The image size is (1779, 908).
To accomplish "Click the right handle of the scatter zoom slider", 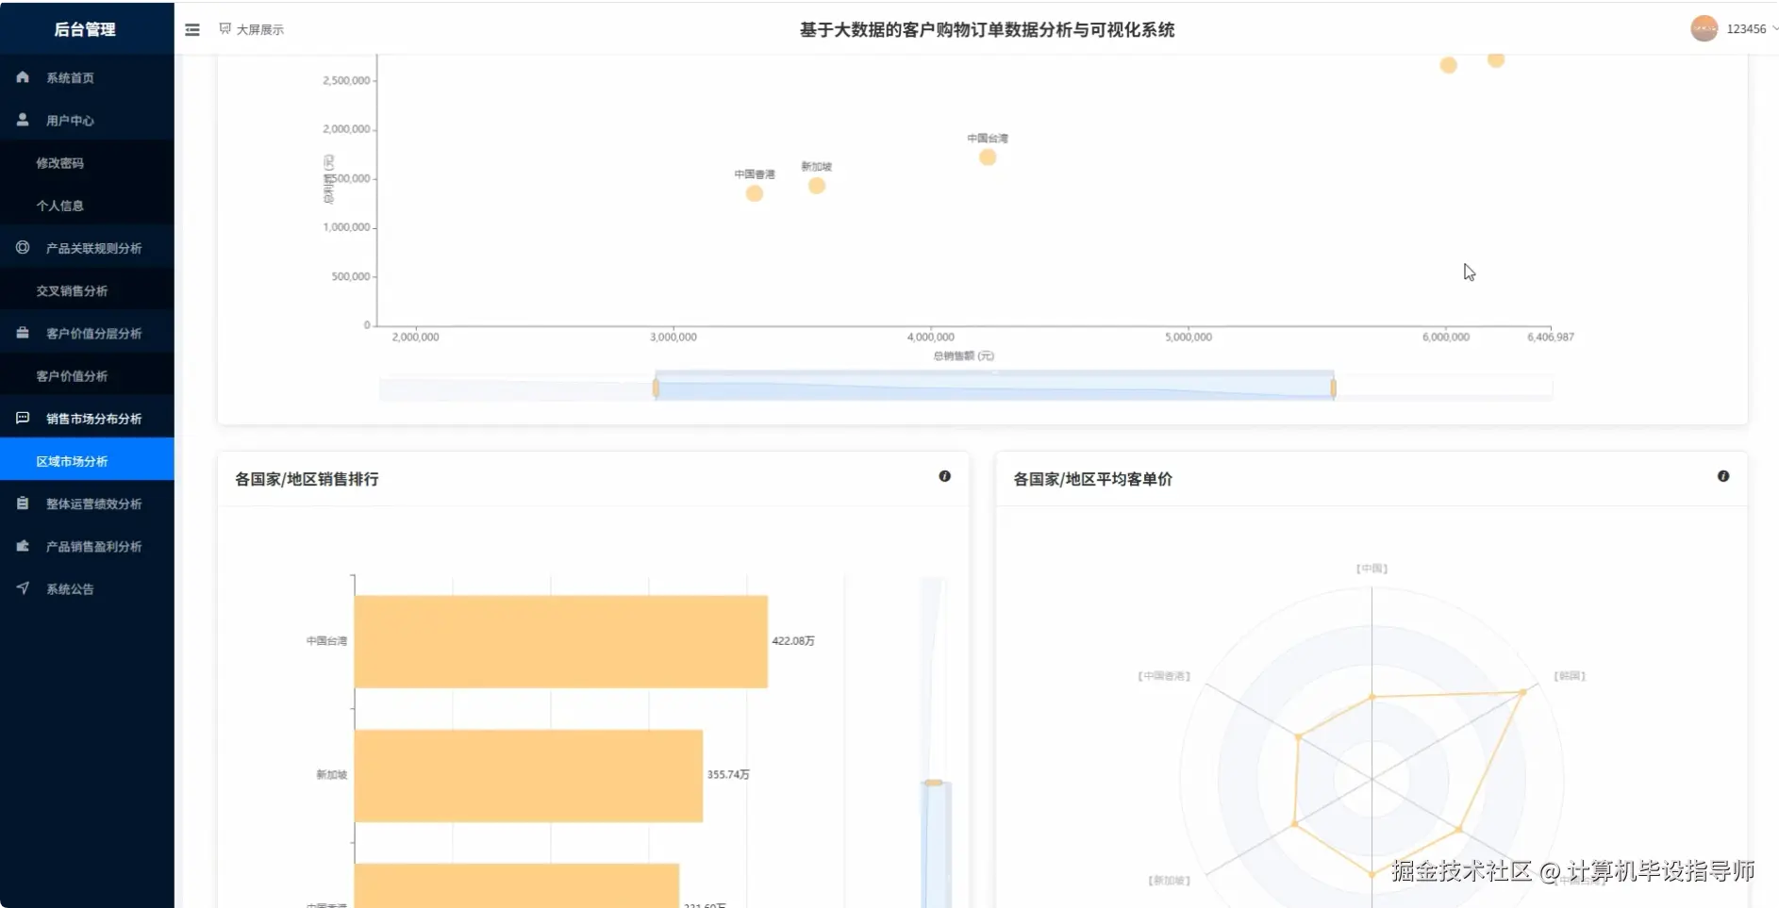I will coord(1333,388).
